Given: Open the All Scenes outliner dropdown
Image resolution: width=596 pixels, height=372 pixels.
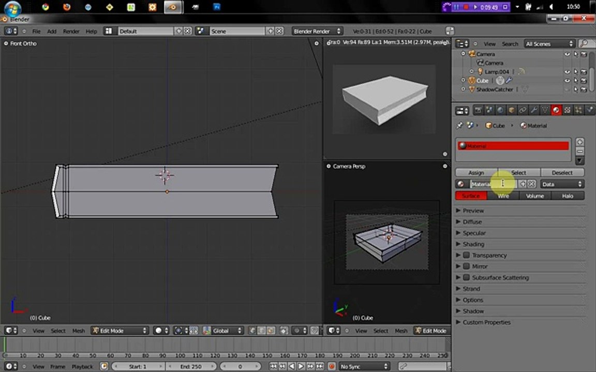Looking at the screenshot, I should pos(549,43).
